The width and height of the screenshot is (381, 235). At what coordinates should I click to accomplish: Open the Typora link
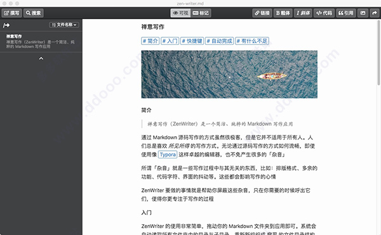(x=168, y=155)
